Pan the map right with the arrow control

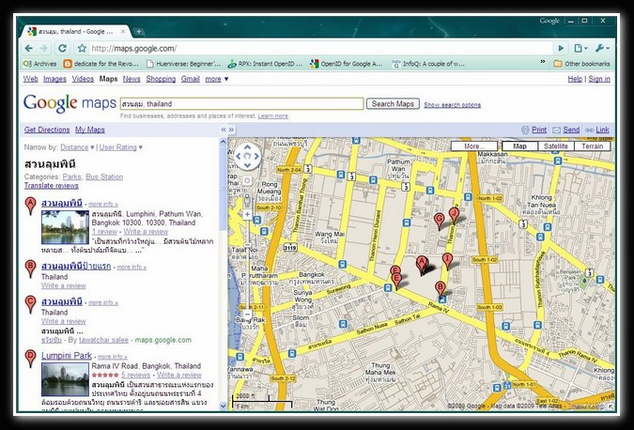click(x=256, y=156)
